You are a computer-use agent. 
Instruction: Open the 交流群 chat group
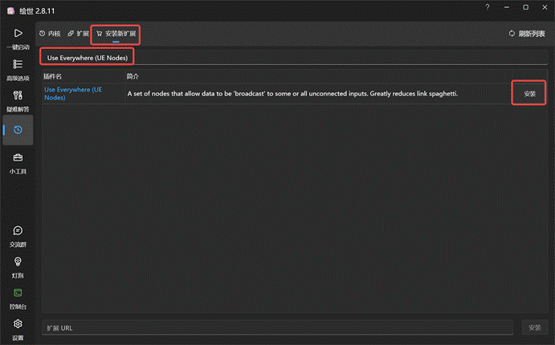pos(18,235)
